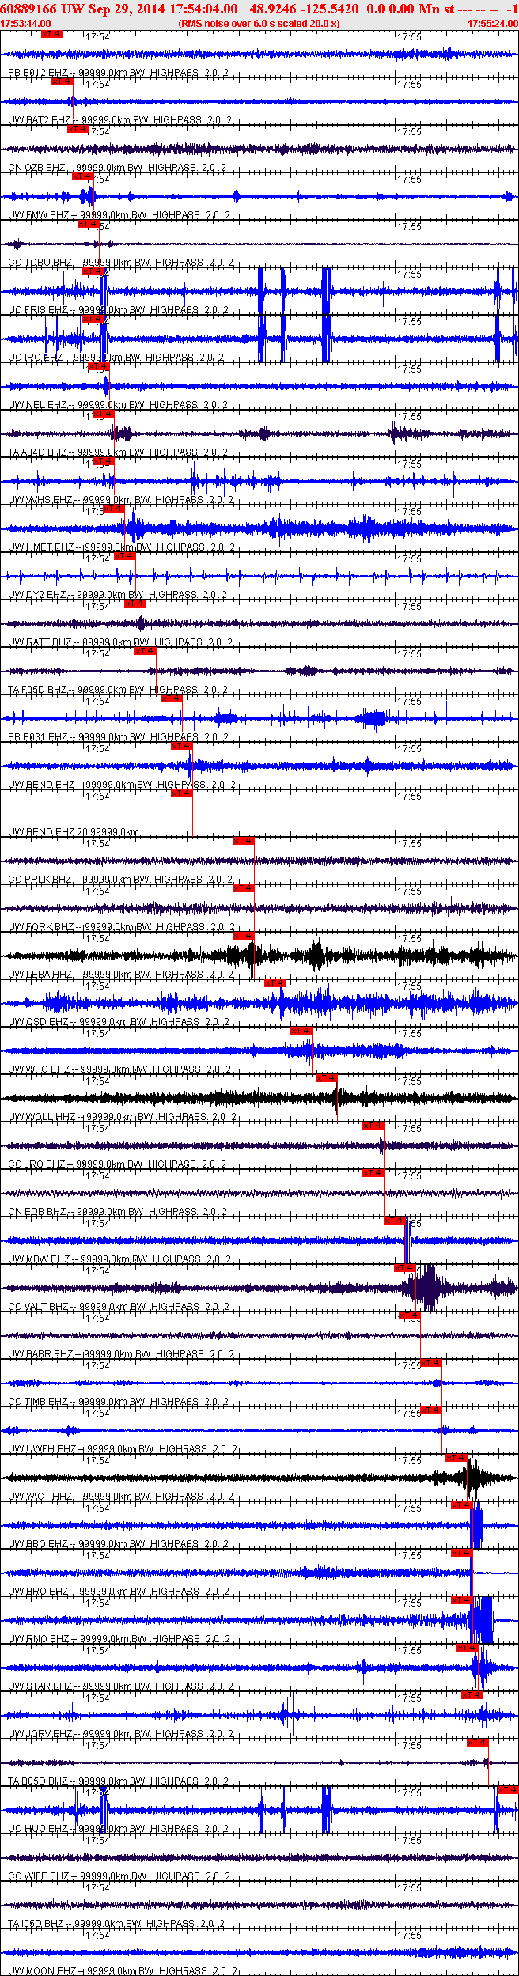
Task: Click the start time 17:53:44.00
Action: (25, 24)
